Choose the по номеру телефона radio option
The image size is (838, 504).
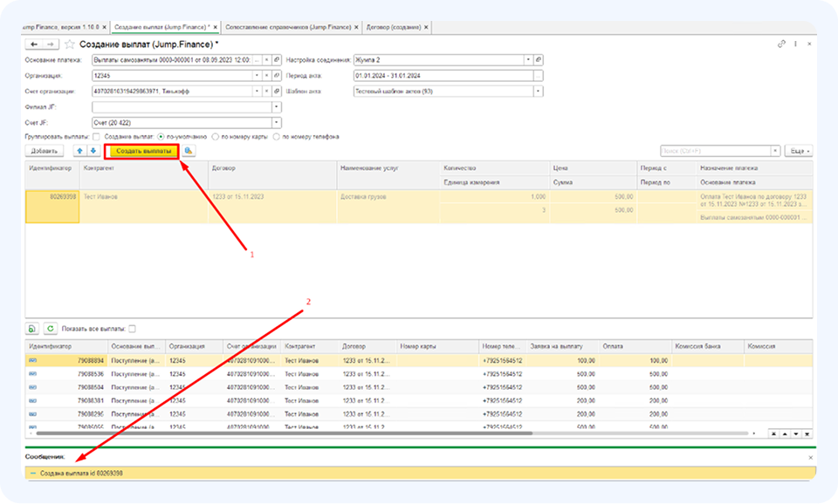pos(277,137)
